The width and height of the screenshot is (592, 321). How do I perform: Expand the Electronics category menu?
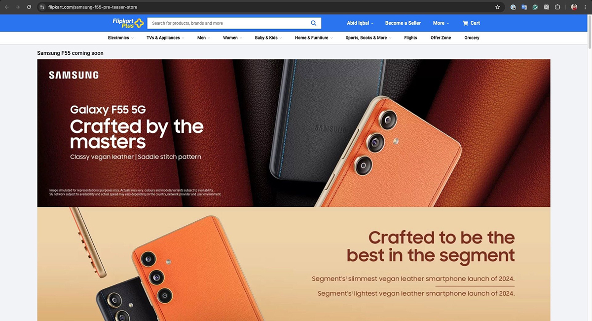click(x=121, y=38)
